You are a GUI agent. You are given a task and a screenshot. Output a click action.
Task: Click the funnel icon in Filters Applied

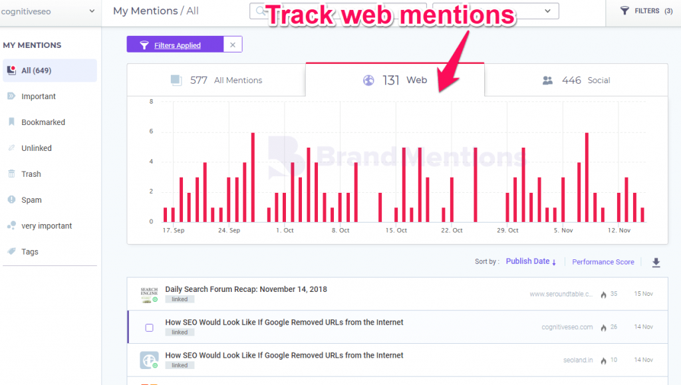(144, 45)
